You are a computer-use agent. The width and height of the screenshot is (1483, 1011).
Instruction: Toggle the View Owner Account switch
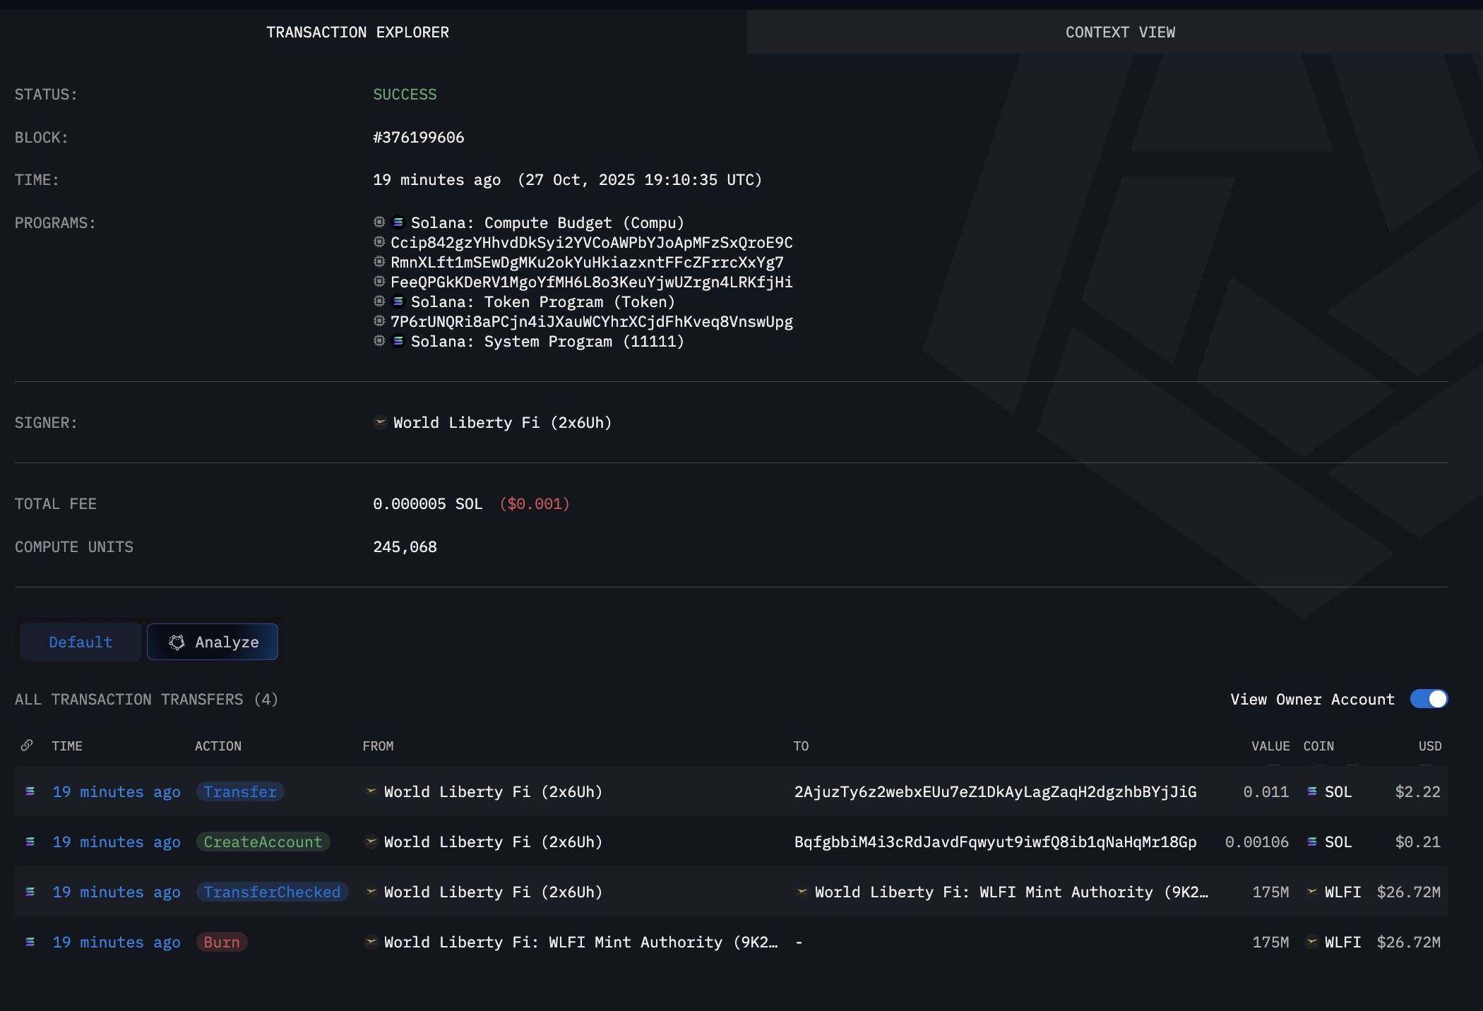1429,699
